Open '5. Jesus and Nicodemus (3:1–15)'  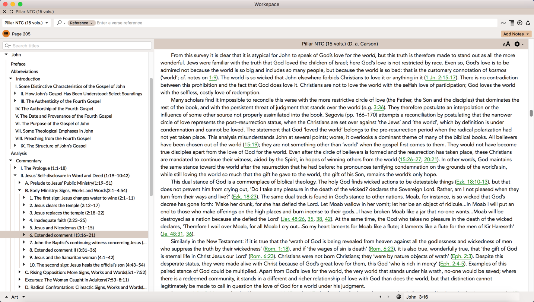tap(61, 228)
